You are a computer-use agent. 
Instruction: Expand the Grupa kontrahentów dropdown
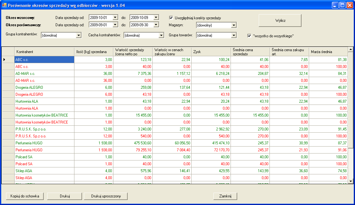[x=79, y=35]
